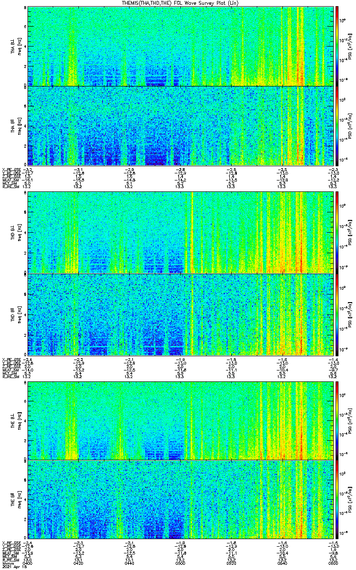This screenshot has width=356, height=570.
Task: Click the THE B-parallel axis label
Action: tap(13, 500)
